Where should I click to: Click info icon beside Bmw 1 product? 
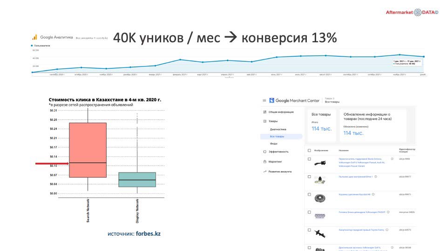coord(376,177)
